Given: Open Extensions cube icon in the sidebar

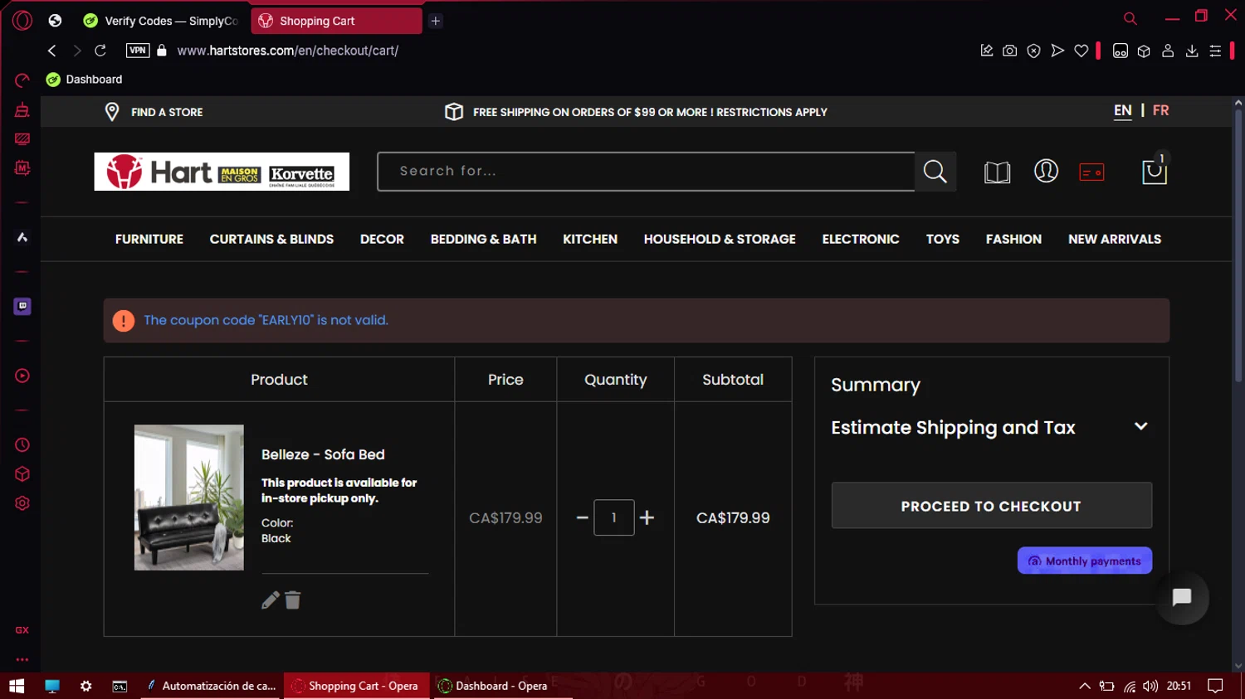Looking at the screenshot, I should [22, 474].
